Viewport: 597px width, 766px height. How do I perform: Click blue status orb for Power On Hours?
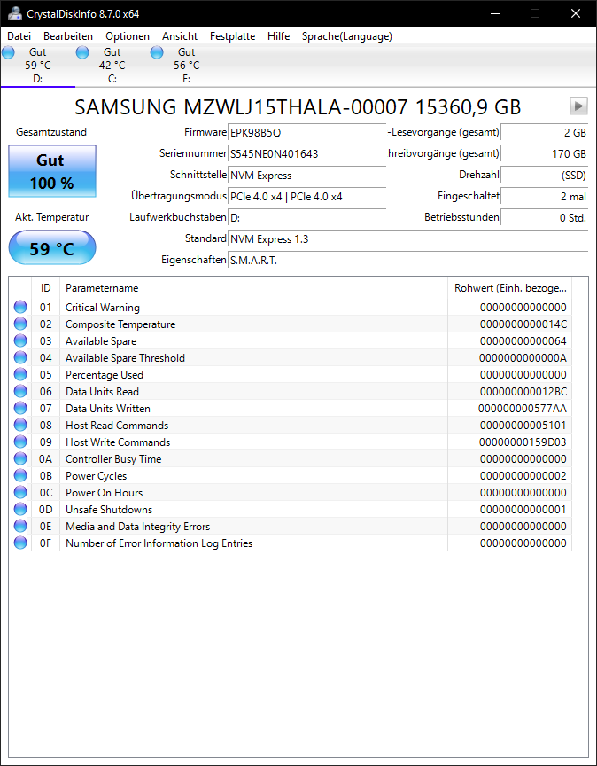point(20,492)
